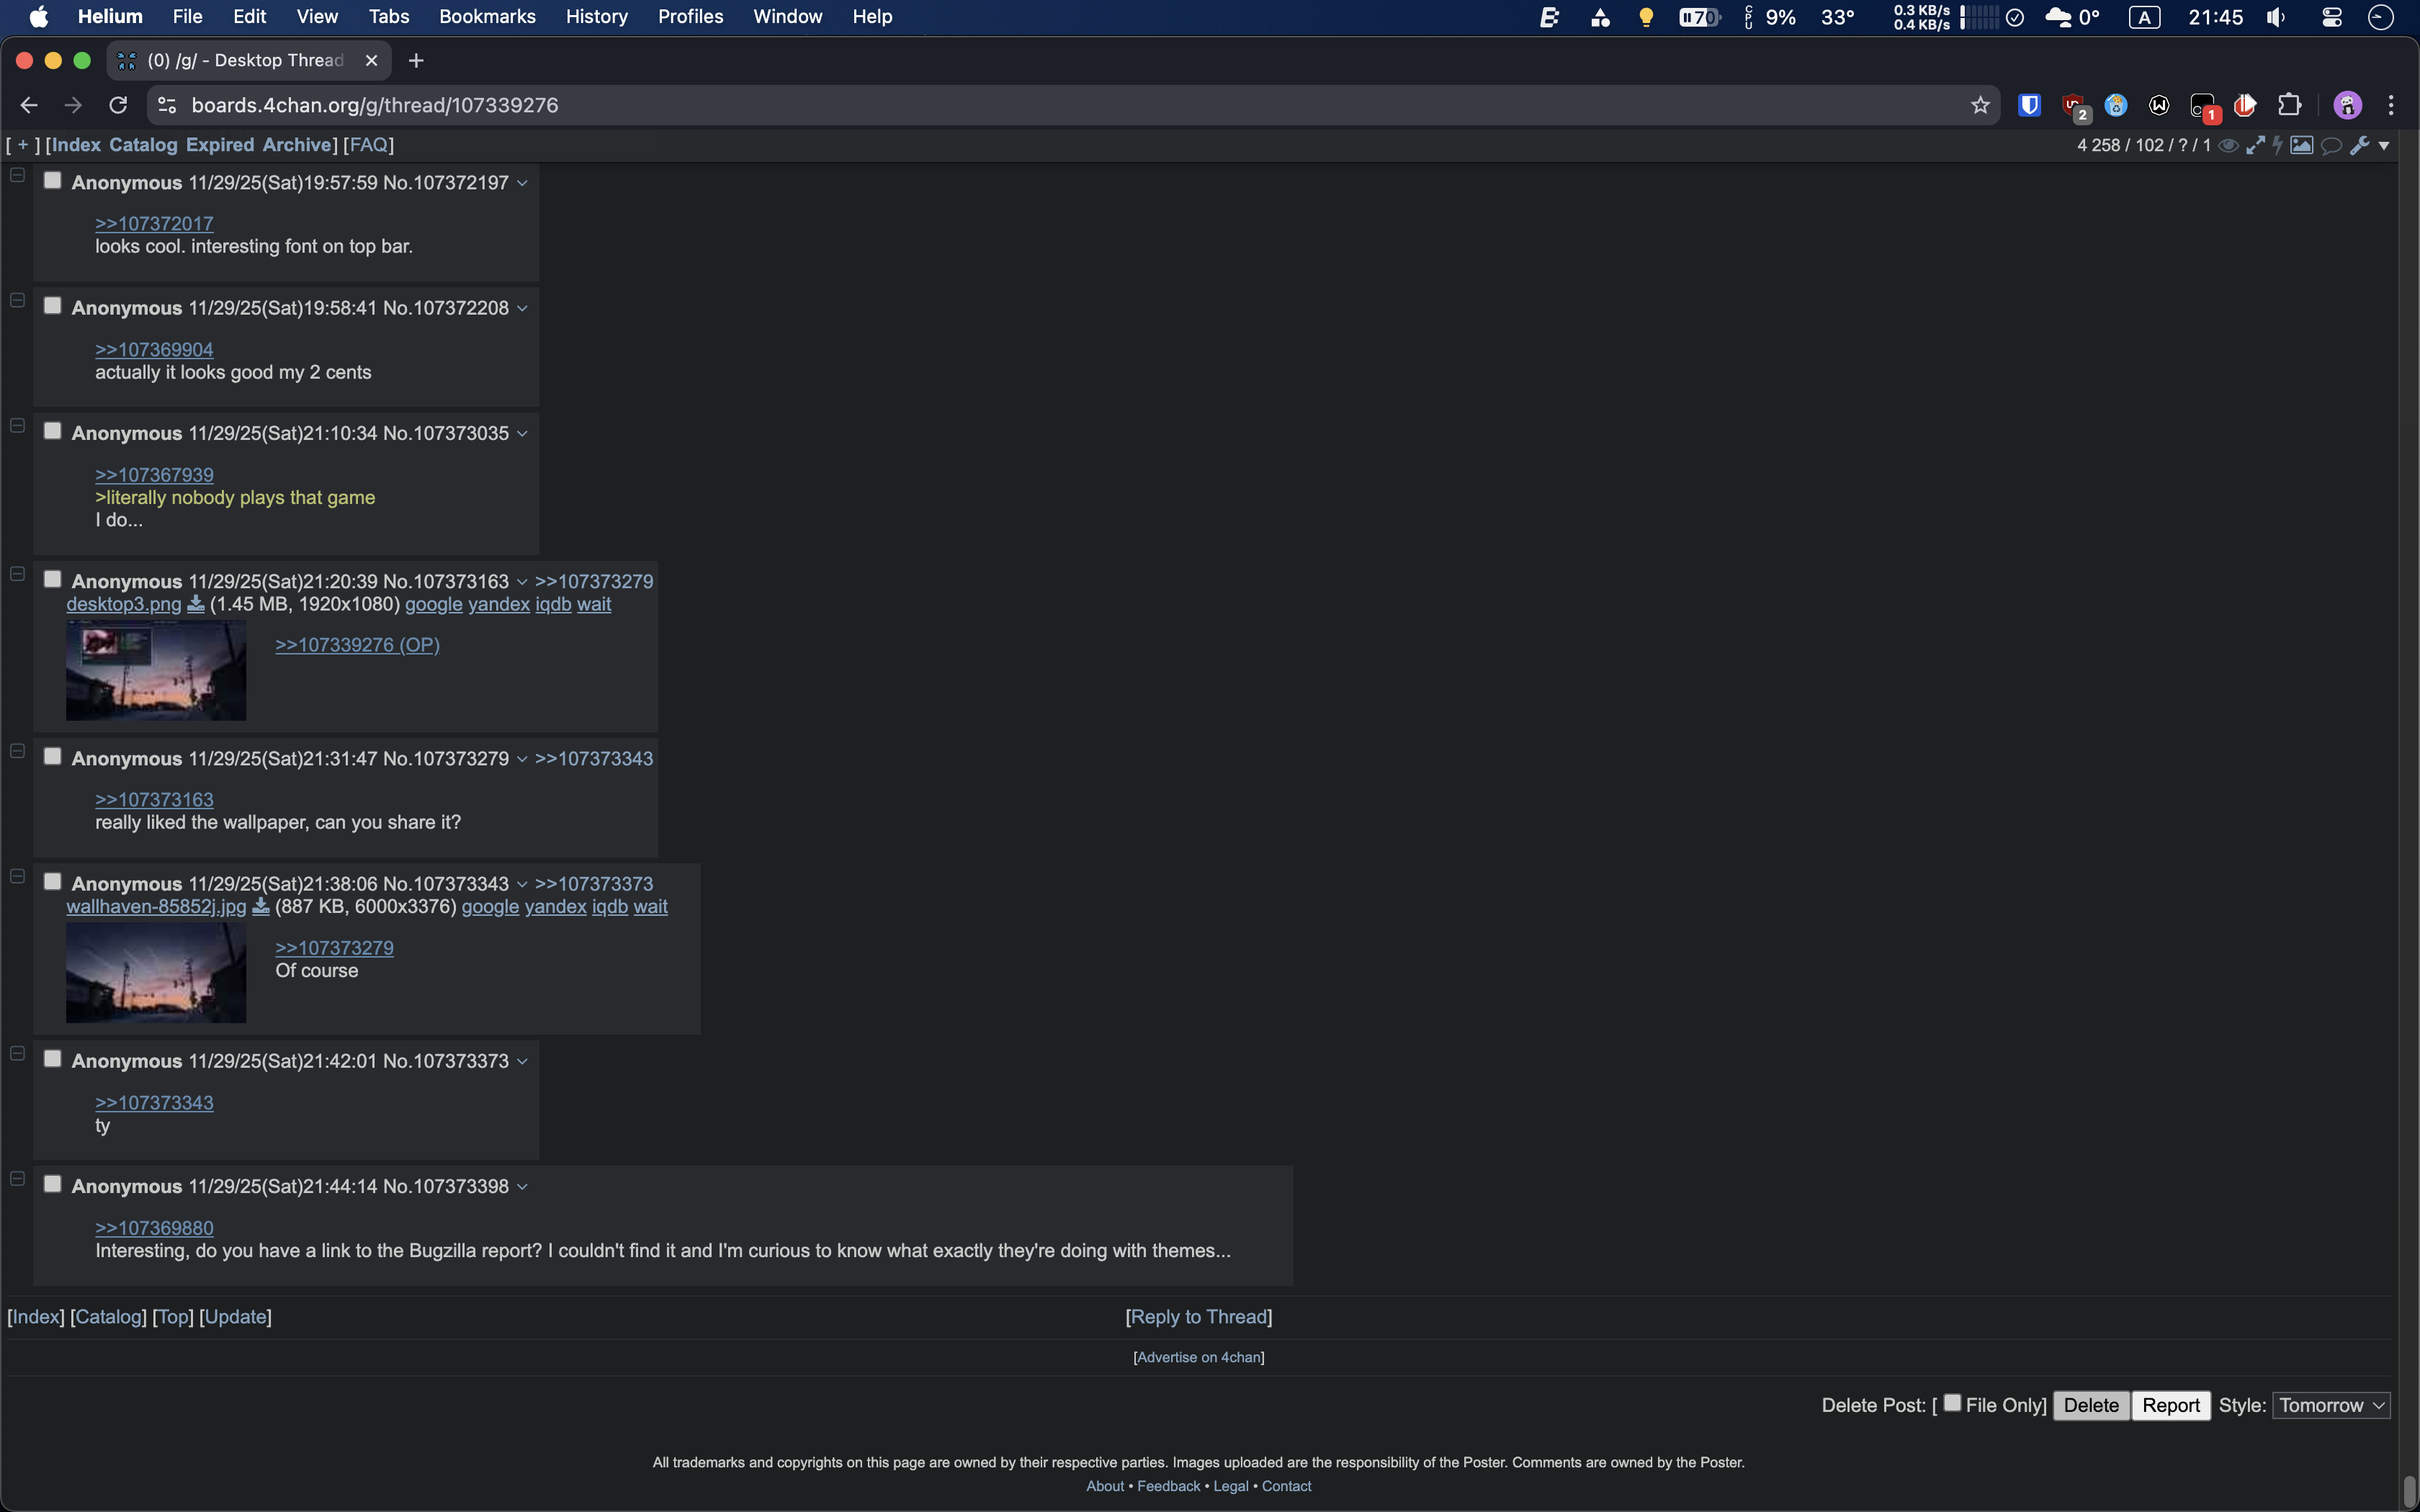Click the 4chan X wrench settings icon
Screen dimensions: 2420x1512
[2359, 145]
